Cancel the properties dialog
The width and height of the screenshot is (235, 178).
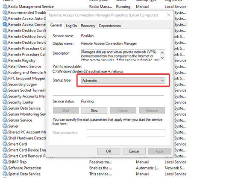click(134, 151)
